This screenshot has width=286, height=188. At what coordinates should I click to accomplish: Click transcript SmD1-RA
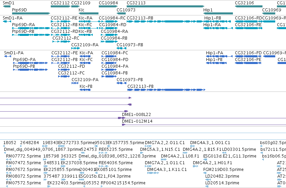click(12, 18)
